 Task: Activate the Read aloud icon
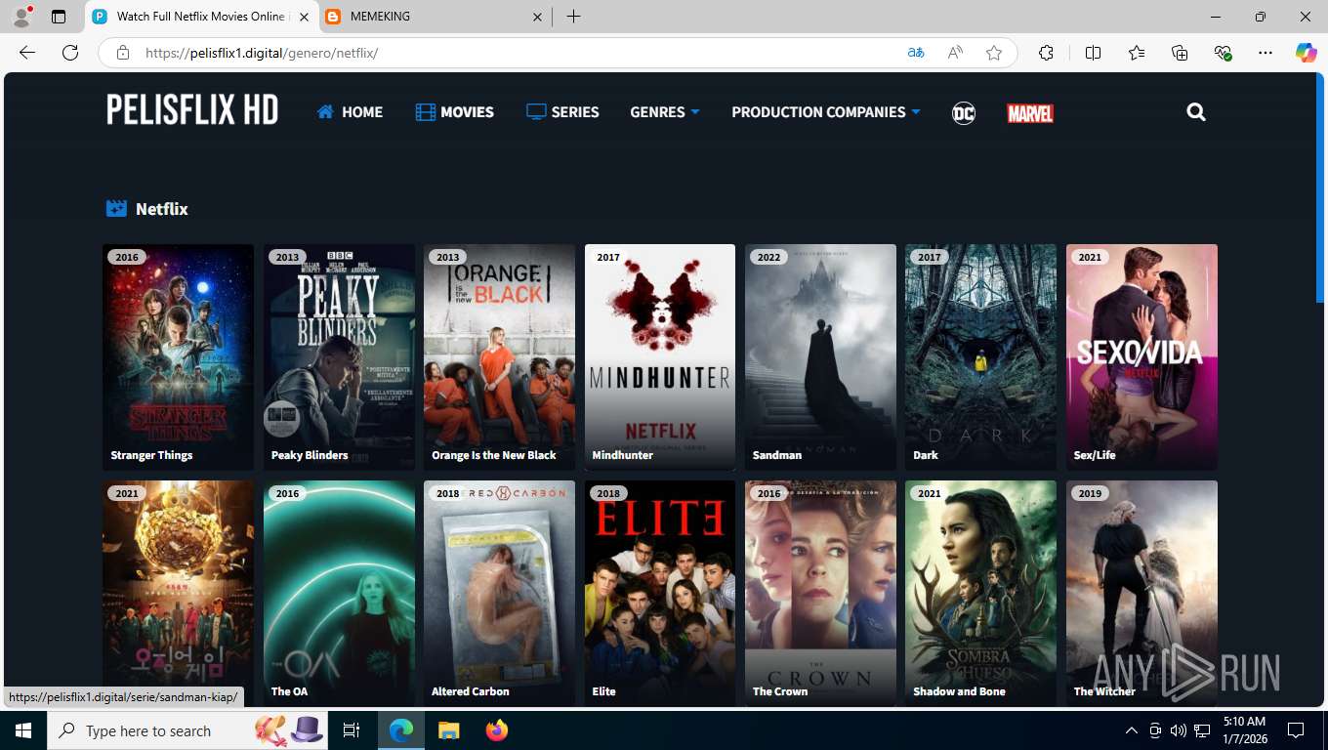[955, 53]
